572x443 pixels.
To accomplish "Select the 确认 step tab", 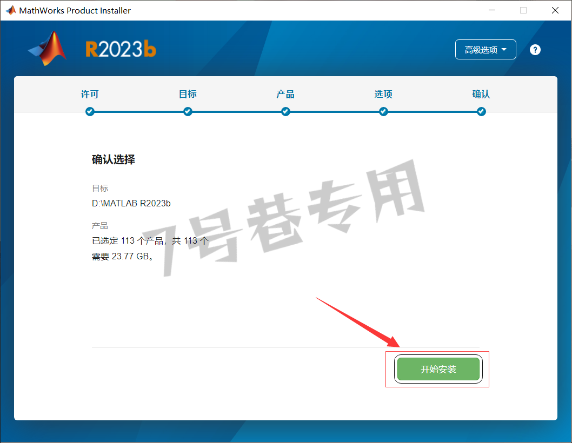I will (481, 94).
